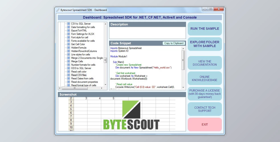
Task: Click code snippet scroll down arrow
Action: [183, 87]
